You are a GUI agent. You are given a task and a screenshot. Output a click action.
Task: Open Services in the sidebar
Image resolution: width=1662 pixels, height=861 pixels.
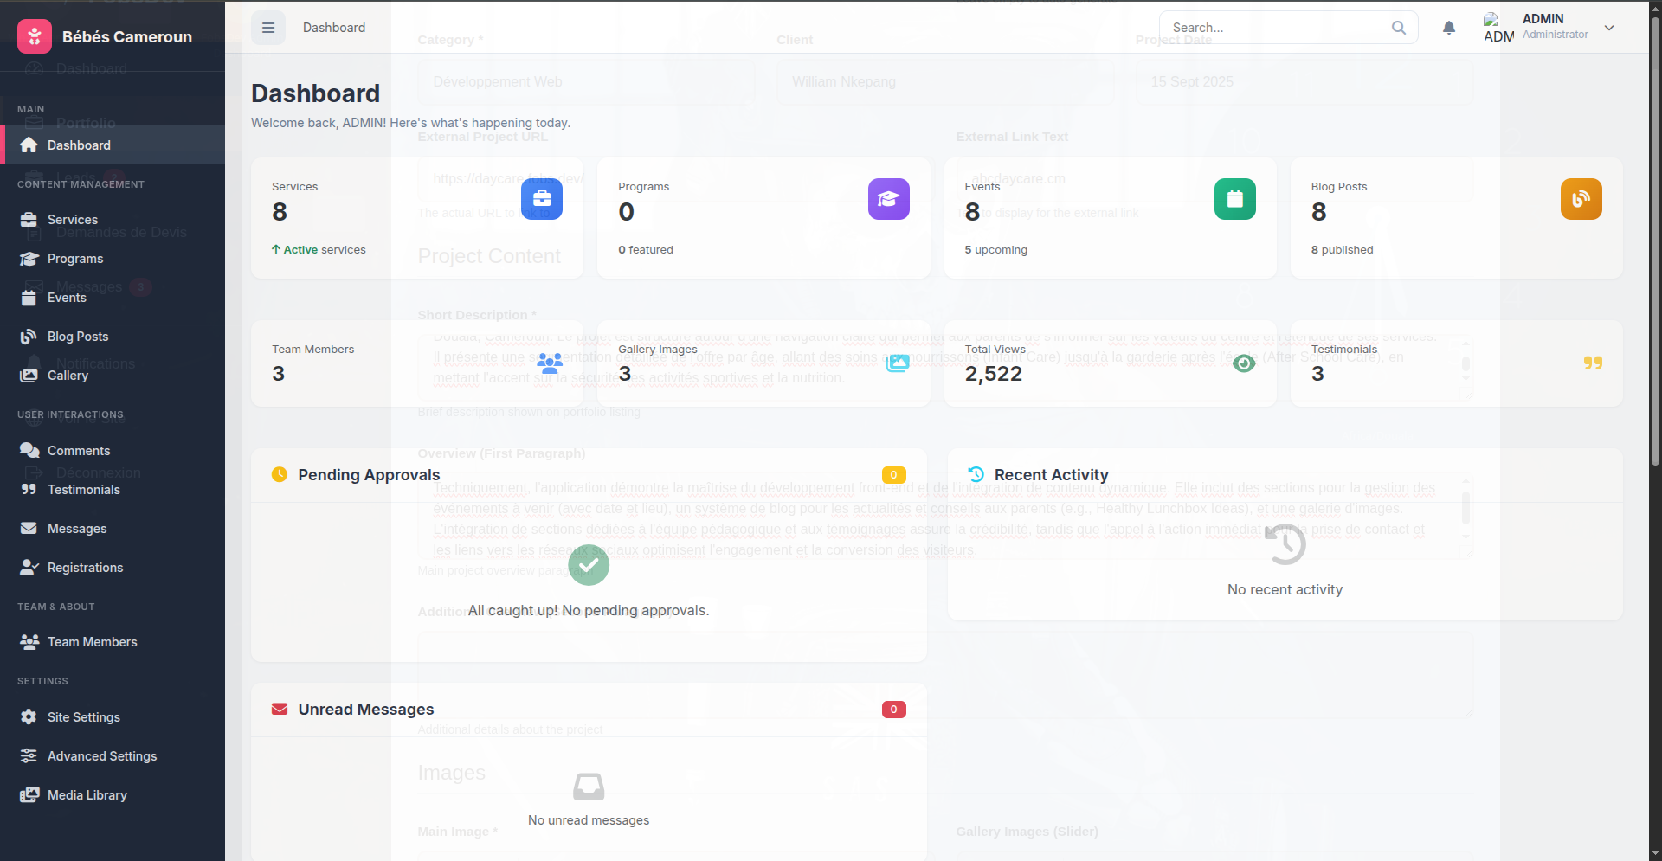click(73, 220)
